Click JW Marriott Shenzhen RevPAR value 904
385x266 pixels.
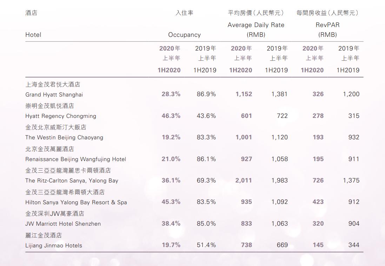click(354, 224)
